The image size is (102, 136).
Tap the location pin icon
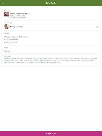pyautogui.click(x=5, y=40)
